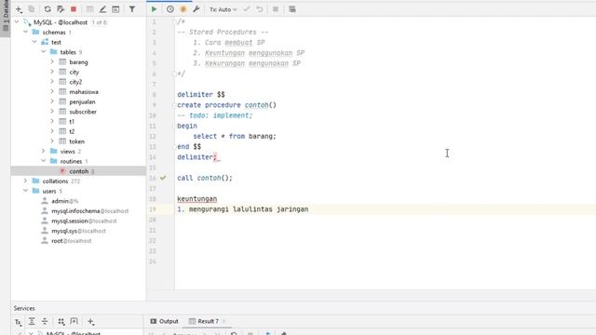Viewport: 596px width, 335px height.
Task: Click the underlined word 'keuntungan'
Action: [x=196, y=198]
